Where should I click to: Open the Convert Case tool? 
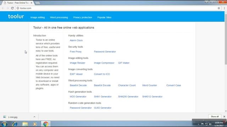coord(173,85)
